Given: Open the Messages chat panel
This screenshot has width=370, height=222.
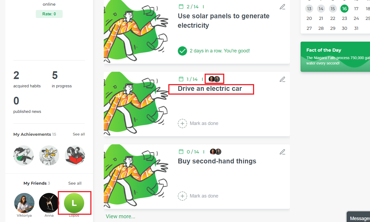Looking at the screenshot, I should coord(359,218).
